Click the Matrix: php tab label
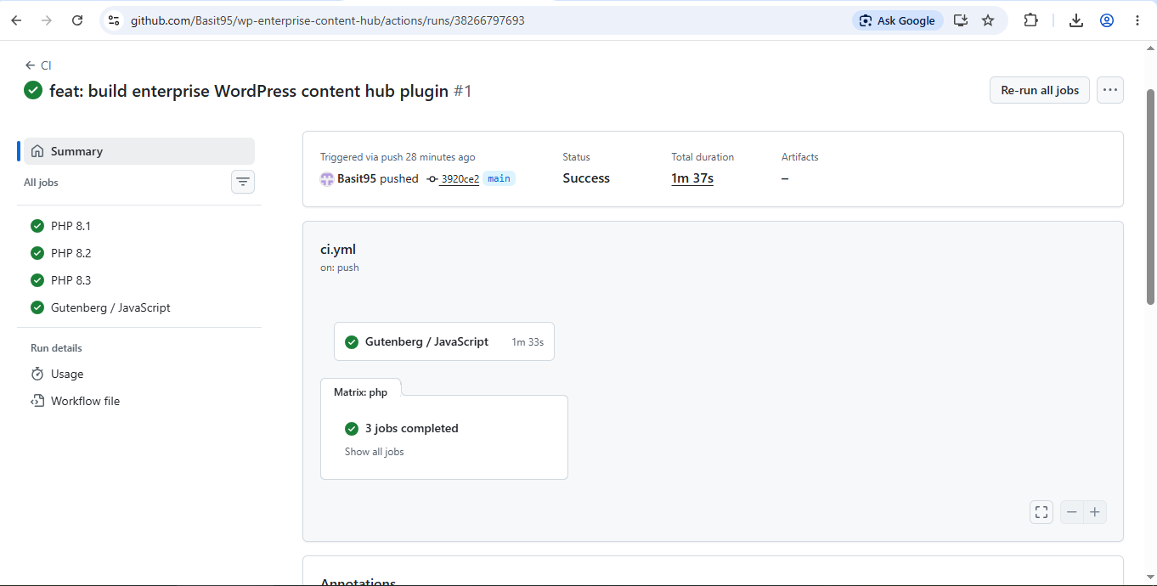1157x586 pixels. [x=360, y=392]
